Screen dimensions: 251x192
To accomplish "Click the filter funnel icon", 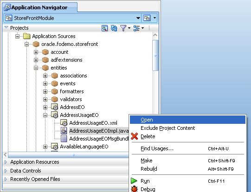I will point(123,28).
